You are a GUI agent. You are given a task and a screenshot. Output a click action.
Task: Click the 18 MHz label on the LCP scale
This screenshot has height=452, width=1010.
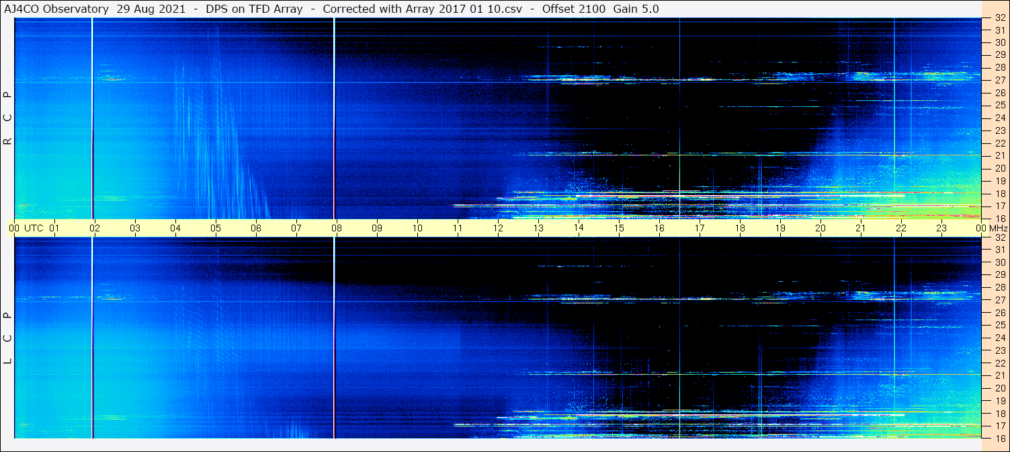[999, 414]
